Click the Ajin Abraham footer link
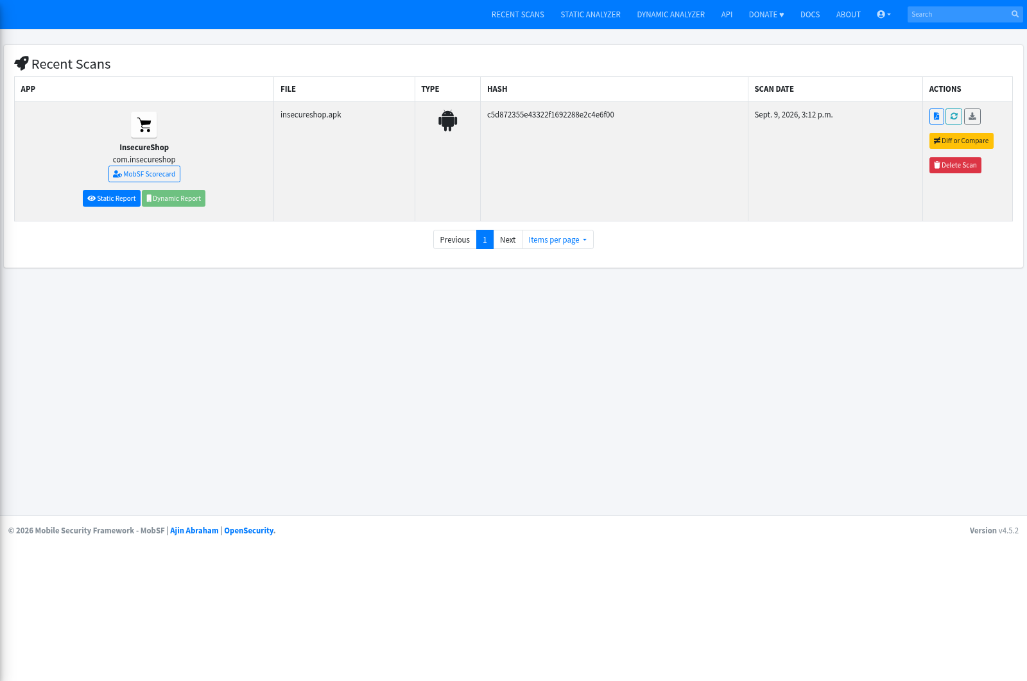 point(194,530)
